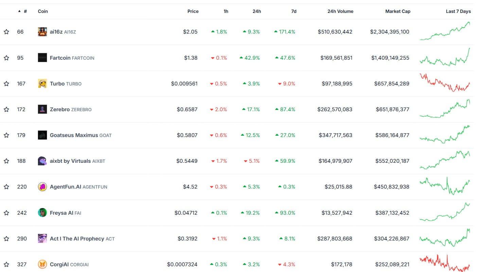
Task: Click the CorgiAI coin logo icon
Action: click(42, 264)
